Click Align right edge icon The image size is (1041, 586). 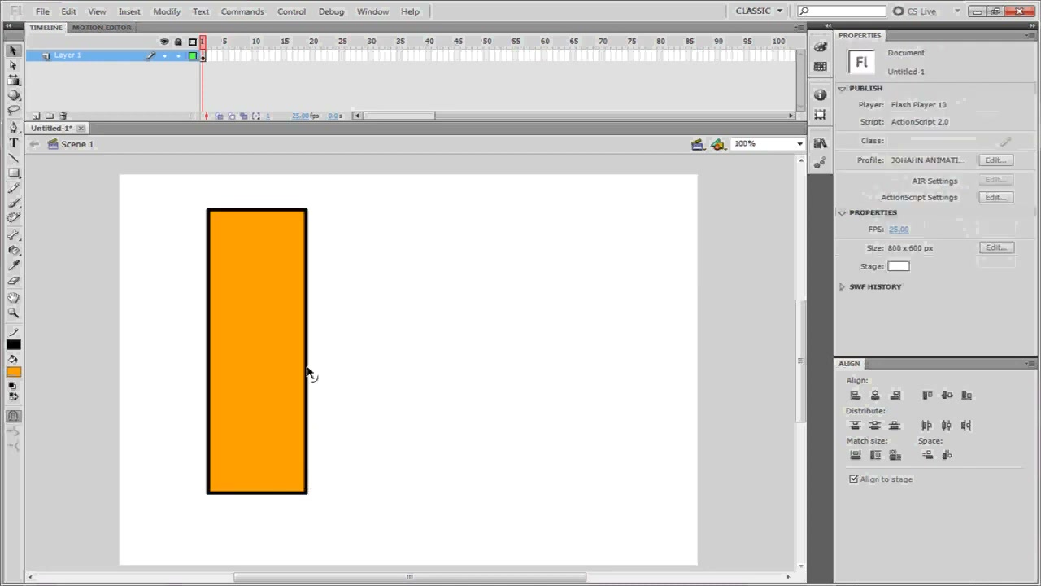click(x=895, y=395)
